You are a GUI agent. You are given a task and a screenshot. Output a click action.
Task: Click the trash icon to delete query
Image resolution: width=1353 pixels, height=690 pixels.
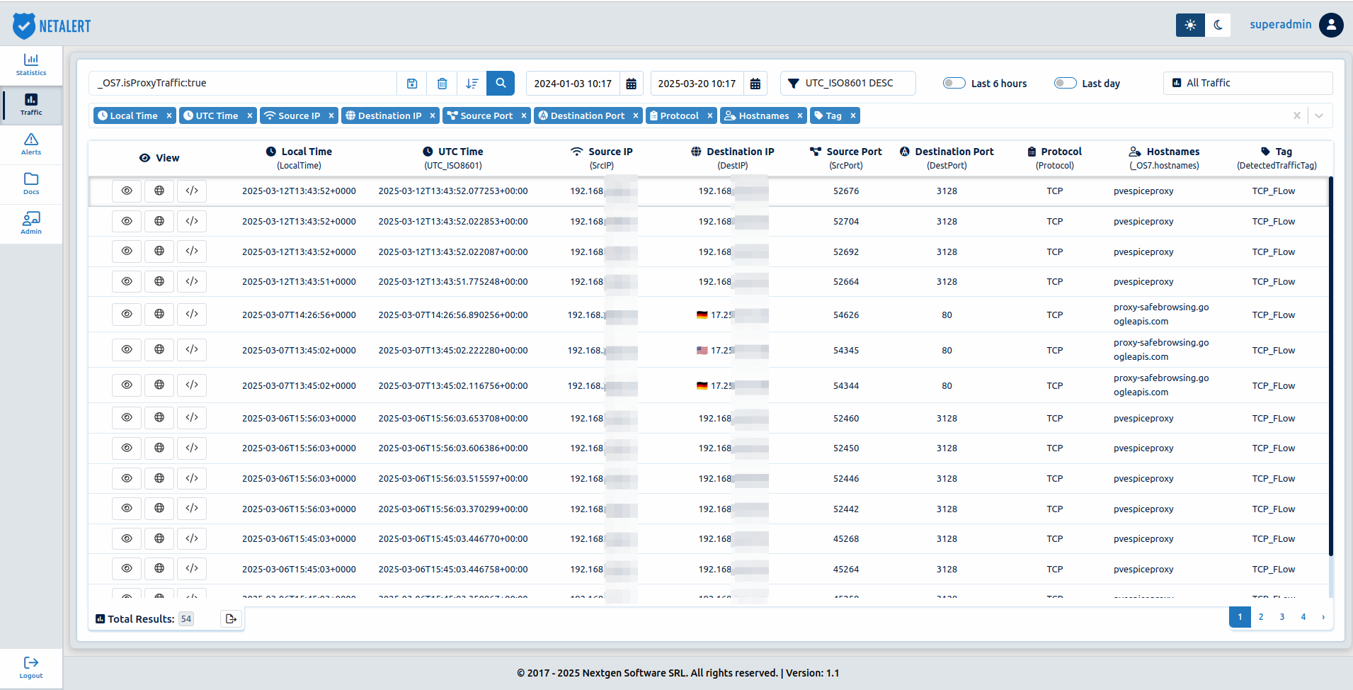tap(442, 84)
